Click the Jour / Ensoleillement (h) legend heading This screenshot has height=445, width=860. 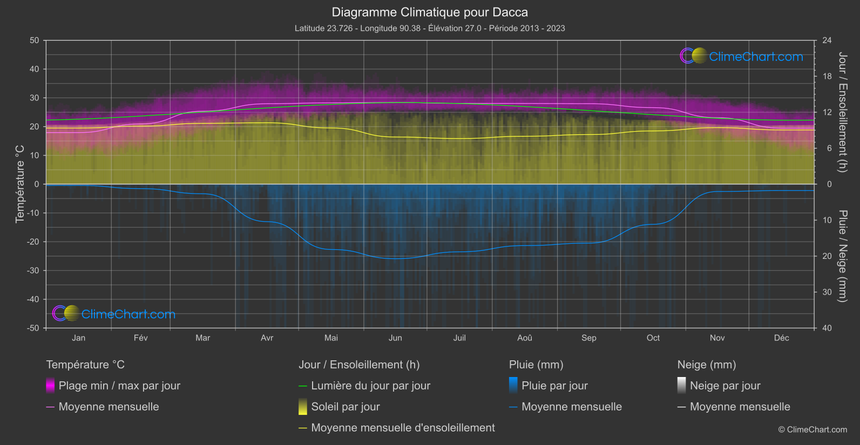click(x=359, y=365)
